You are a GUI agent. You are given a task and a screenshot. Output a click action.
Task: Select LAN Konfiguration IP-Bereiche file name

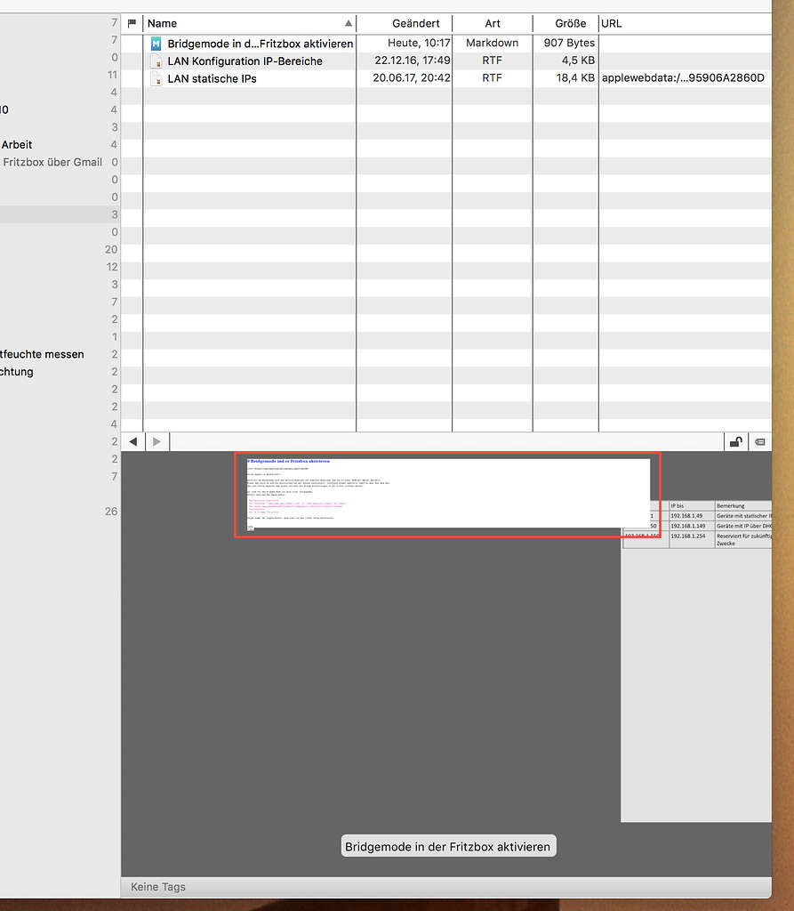(245, 61)
